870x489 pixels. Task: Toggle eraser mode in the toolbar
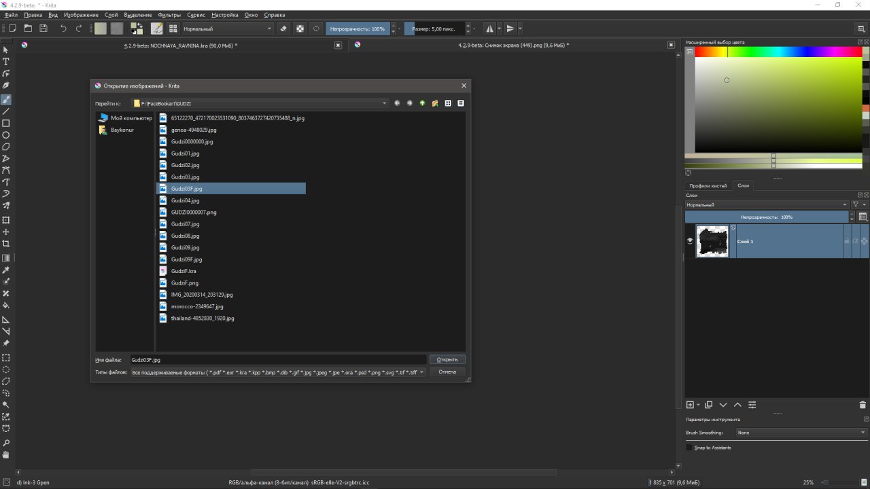(x=284, y=29)
